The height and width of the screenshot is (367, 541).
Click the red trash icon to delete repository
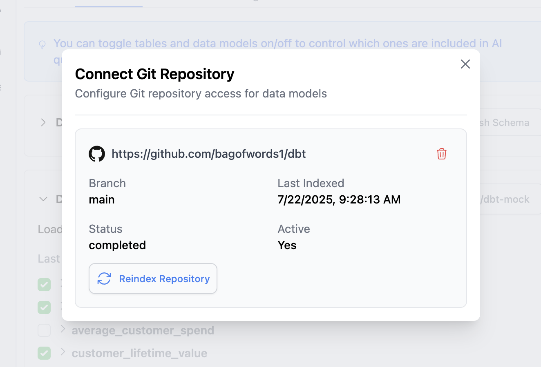(441, 154)
